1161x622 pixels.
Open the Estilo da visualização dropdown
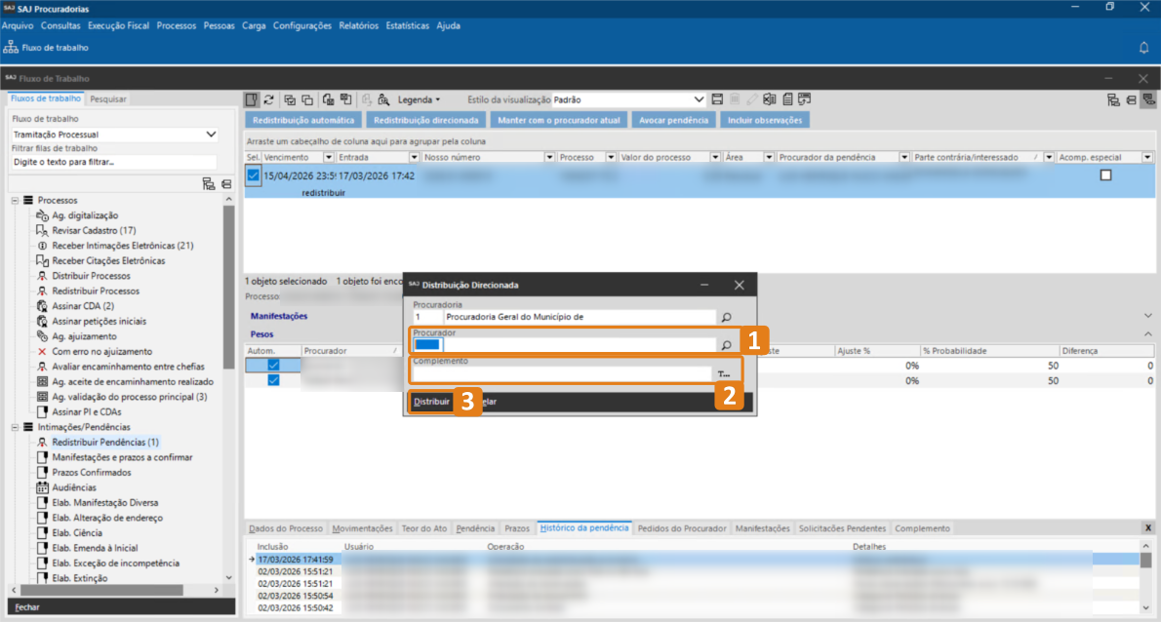click(x=699, y=99)
